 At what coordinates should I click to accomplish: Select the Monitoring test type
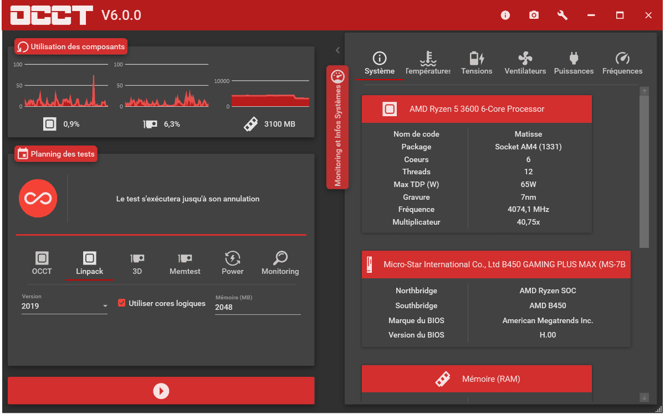click(x=280, y=263)
